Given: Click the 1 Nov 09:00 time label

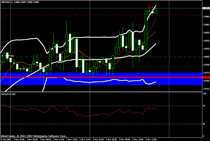Looking at the screenshot, I should tap(45, 140).
